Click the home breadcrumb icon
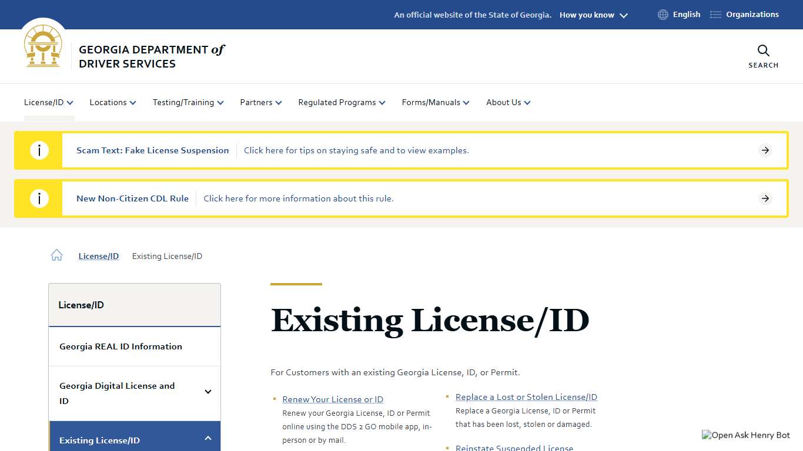The image size is (803, 451). 56,254
